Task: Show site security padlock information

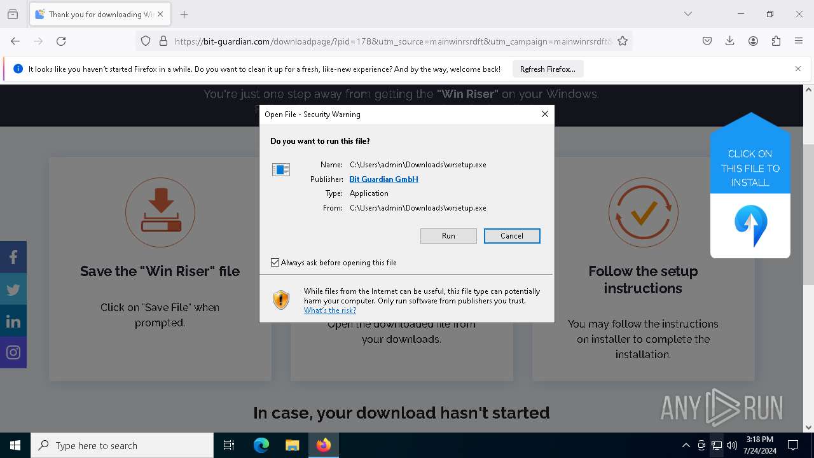Action: pos(163,41)
